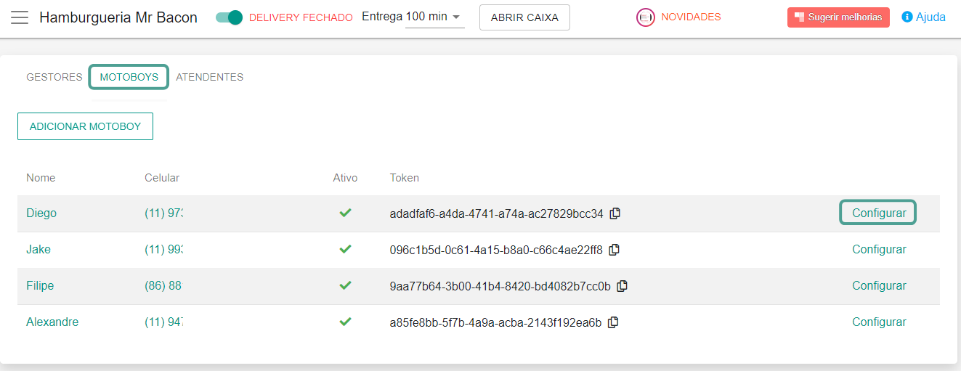Click the Sugerir melhorias button
Image resolution: width=961 pixels, height=371 pixels.
tap(838, 17)
